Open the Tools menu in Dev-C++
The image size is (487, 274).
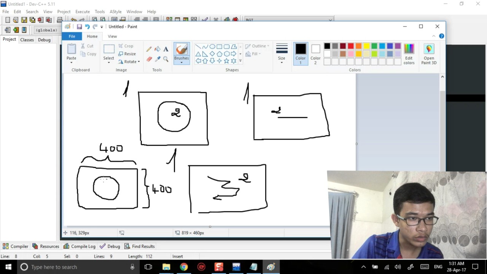click(x=100, y=12)
